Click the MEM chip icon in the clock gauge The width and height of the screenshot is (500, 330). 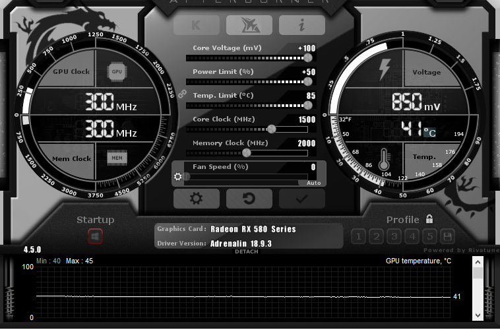tap(117, 158)
